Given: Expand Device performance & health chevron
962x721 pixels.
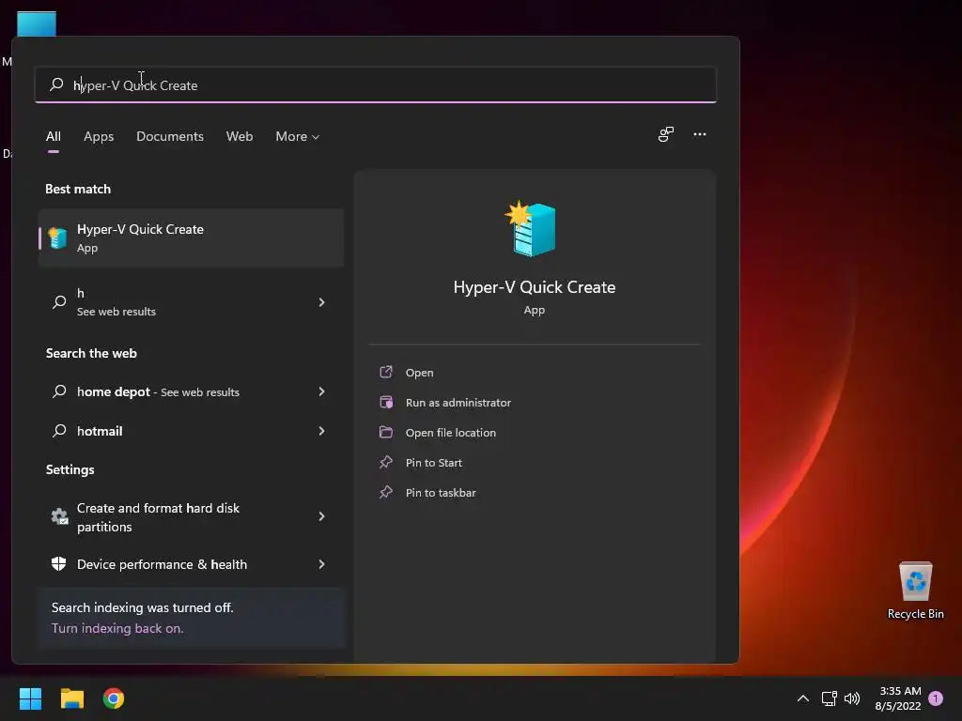Looking at the screenshot, I should click(x=321, y=564).
